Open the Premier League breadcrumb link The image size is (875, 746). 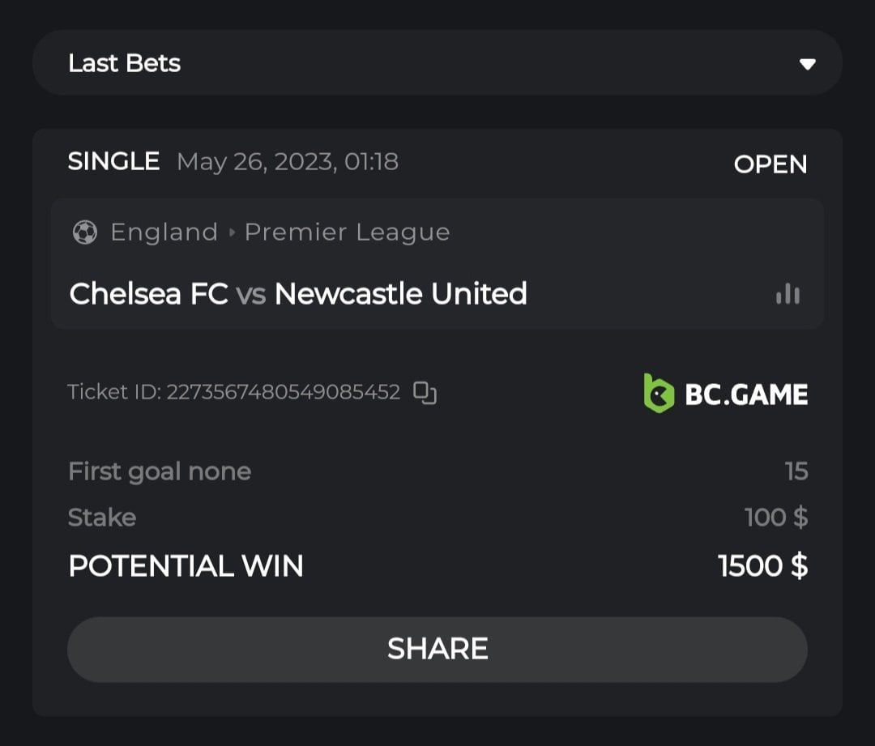(x=347, y=232)
